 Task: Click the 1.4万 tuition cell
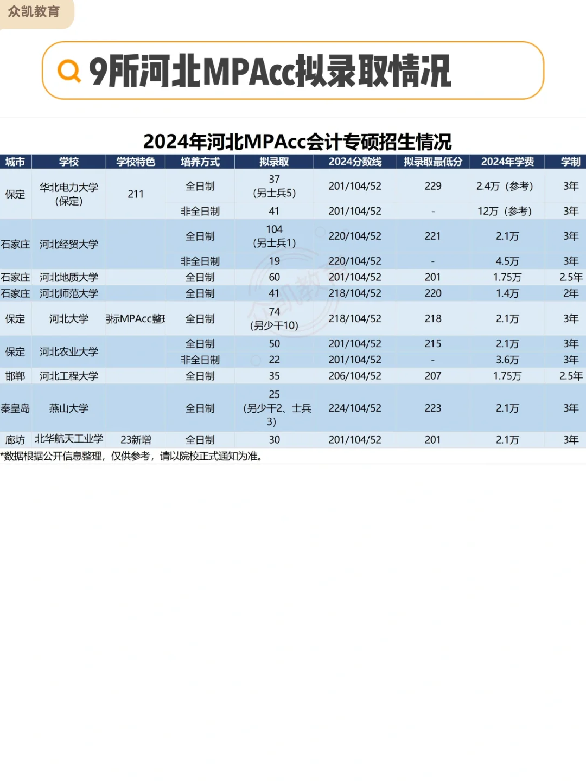pyautogui.click(x=507, y=293)
